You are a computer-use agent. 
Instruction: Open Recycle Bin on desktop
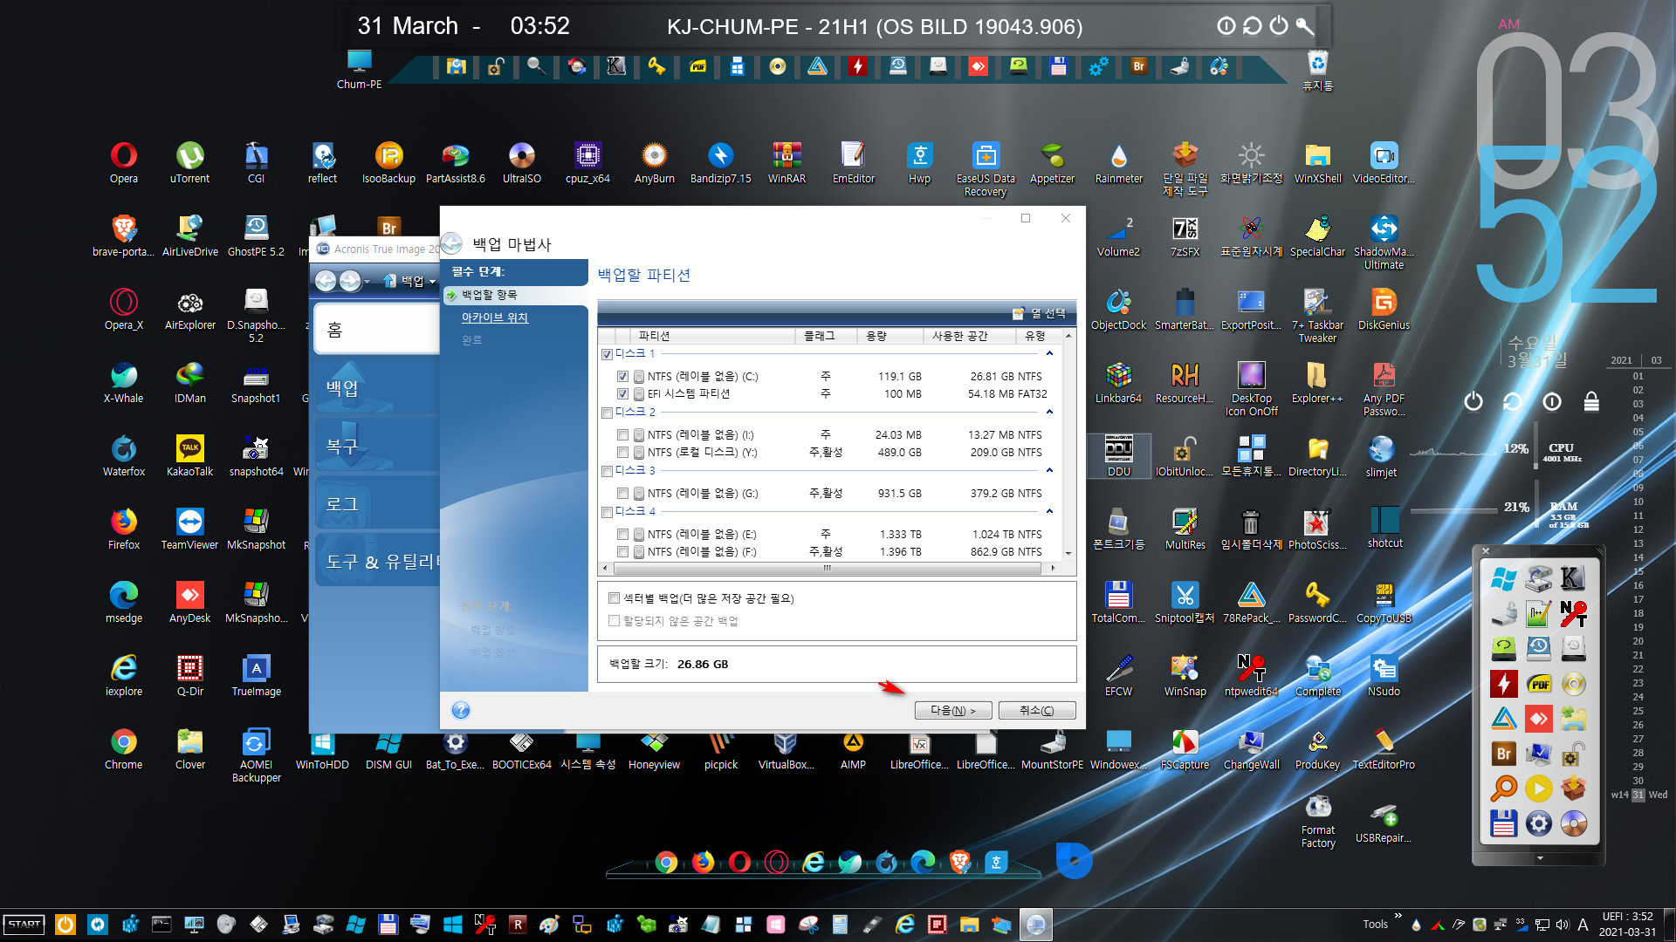tap(1317, 70)
